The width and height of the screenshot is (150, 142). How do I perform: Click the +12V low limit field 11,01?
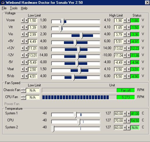tap(33, 48)
